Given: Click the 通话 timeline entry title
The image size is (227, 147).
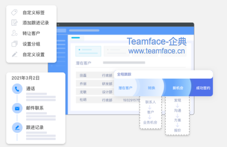Looking at the screenshot, I should click(30, 89).
